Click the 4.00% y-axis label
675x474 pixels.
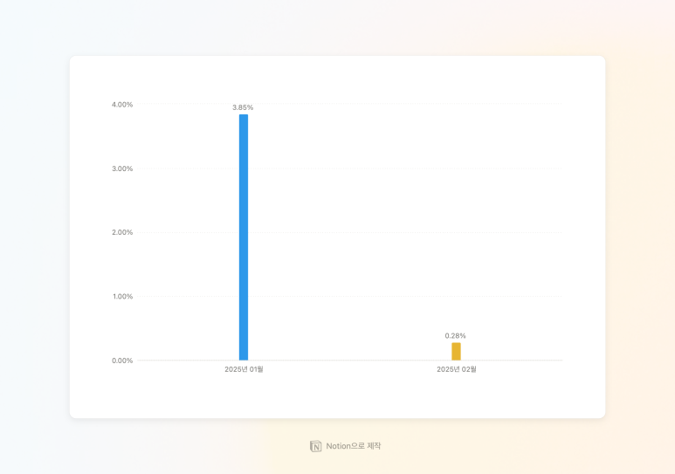click(x=122, y=105)
